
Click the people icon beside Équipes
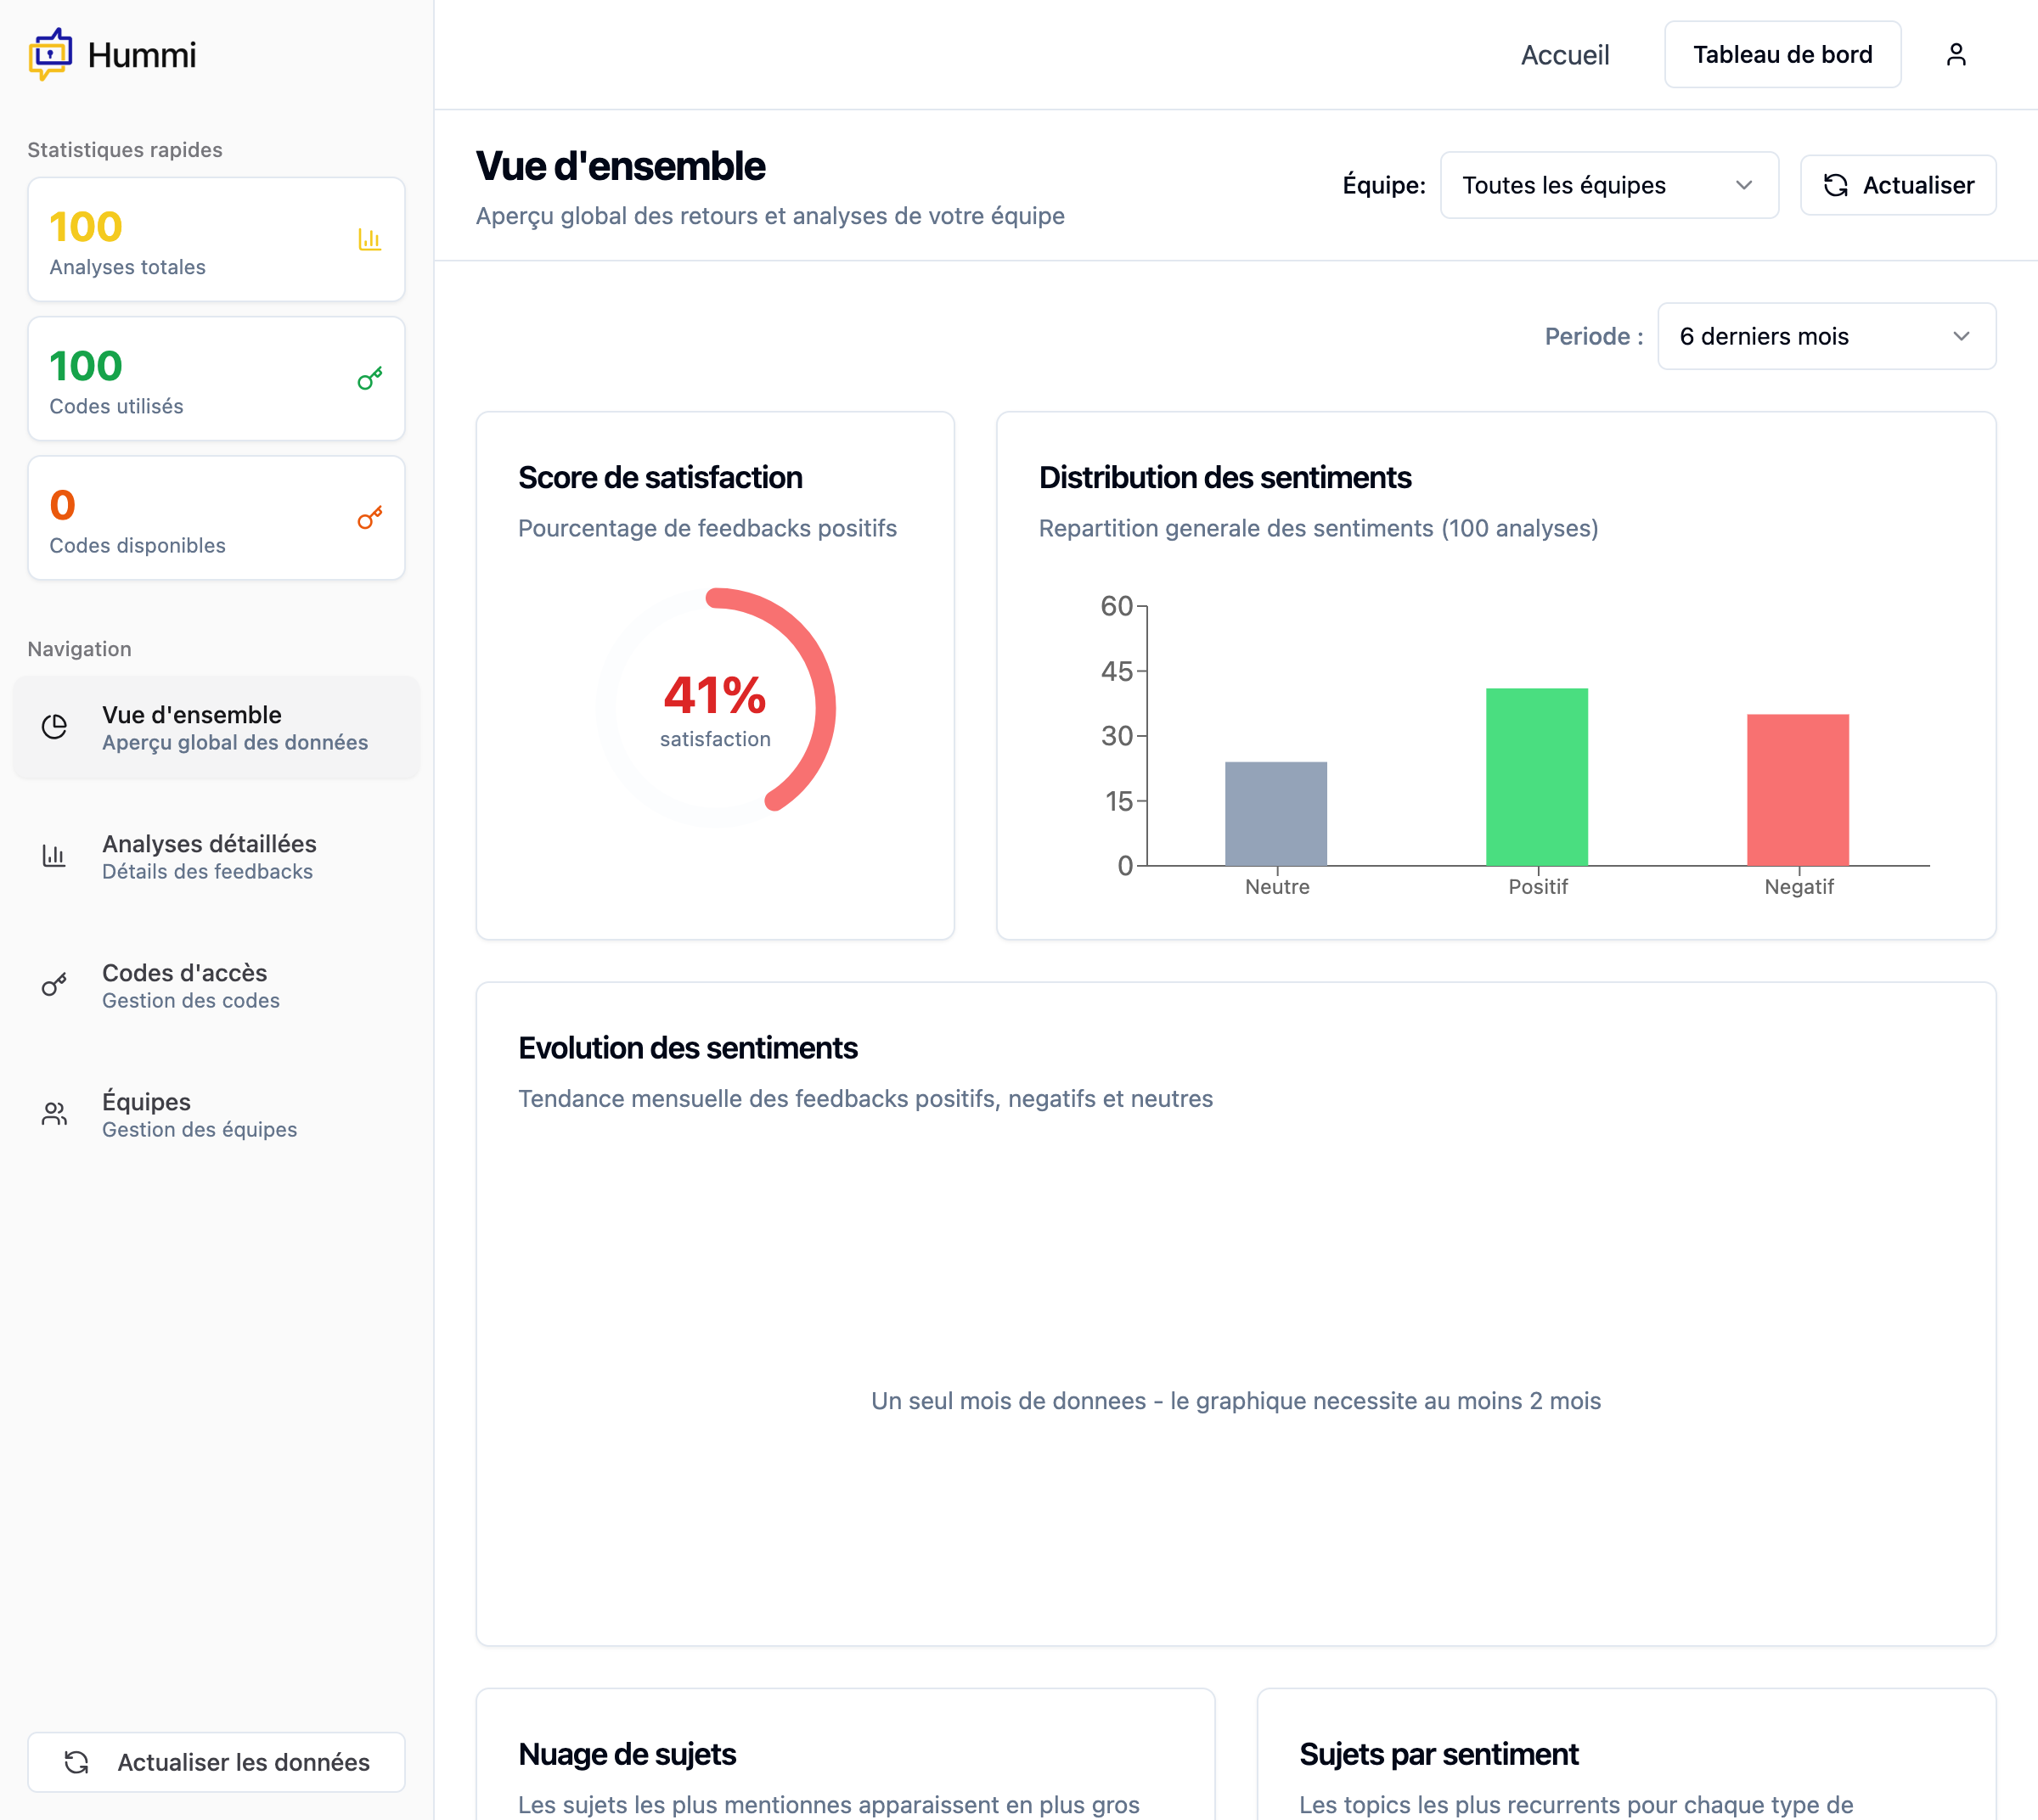point(55,1114)
